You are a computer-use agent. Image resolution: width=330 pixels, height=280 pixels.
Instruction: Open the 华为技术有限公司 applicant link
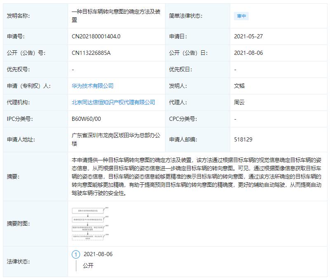[92, 85]
